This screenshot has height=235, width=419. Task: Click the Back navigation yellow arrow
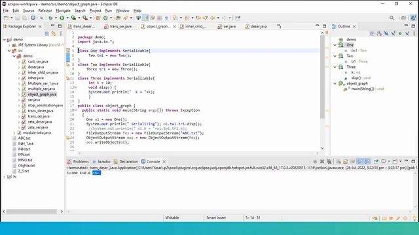tap(212, 18)
